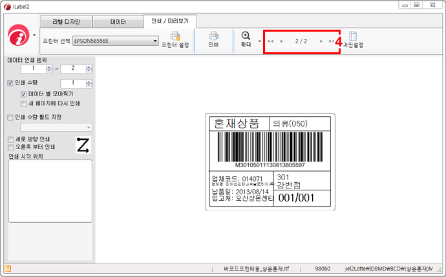Maximize the iLabel2 window

417,5
